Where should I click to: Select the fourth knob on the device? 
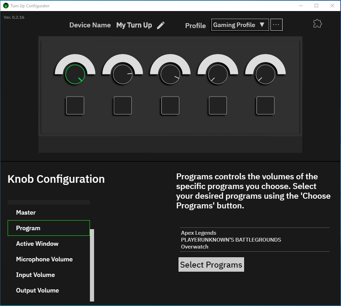[x=218, y=74]
